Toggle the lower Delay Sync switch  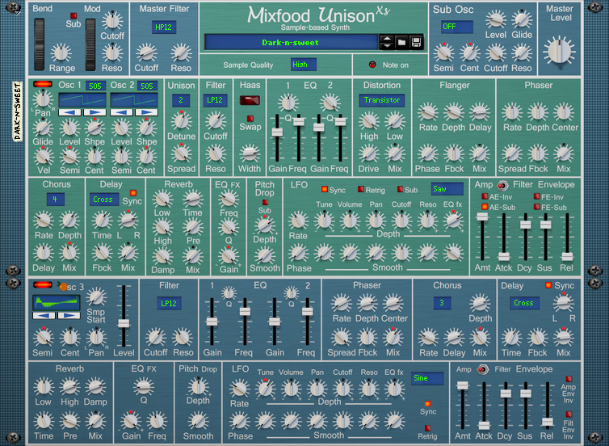[x=548, y=285]
